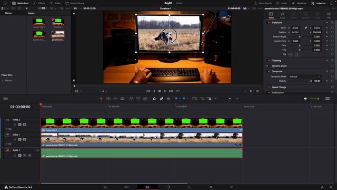Click the Zoom X value field
Image resolution: width=337 pixels, height=190 pixels.
click(295, 28)
